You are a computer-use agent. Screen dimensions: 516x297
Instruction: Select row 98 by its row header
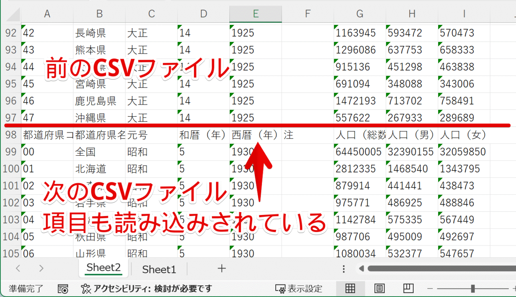[10, 135]
